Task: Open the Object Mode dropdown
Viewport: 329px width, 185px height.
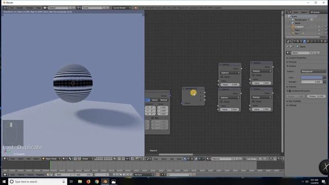Action: coord(51,159)
